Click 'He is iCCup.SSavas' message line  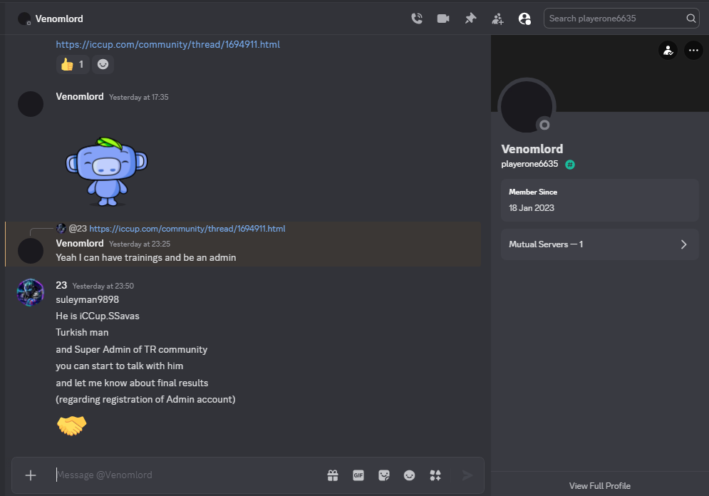tap(98, 316)
